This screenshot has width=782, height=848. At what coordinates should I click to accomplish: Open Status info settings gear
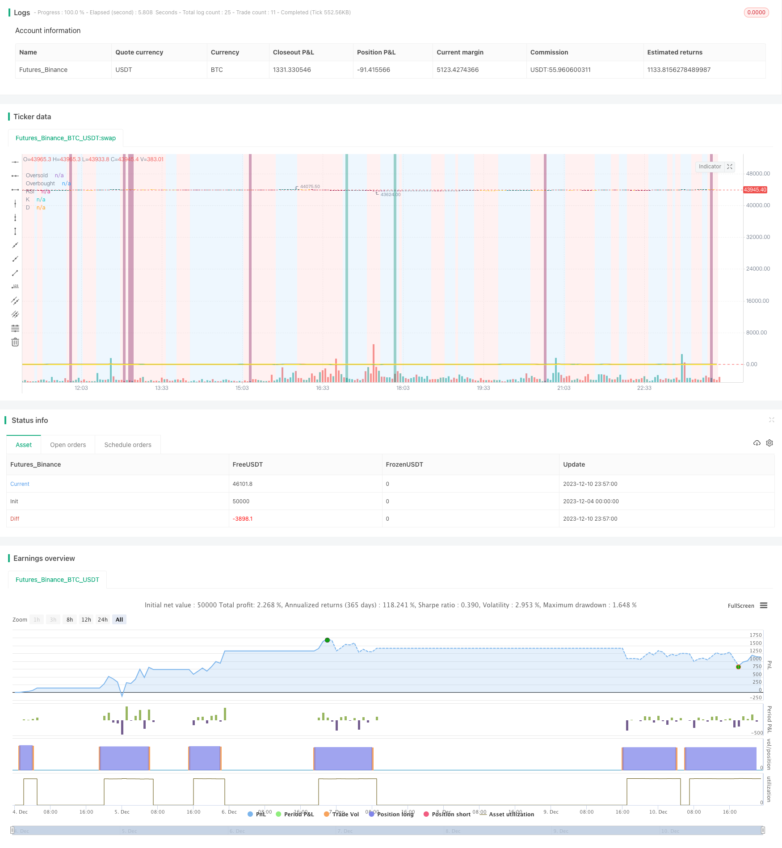769,443
